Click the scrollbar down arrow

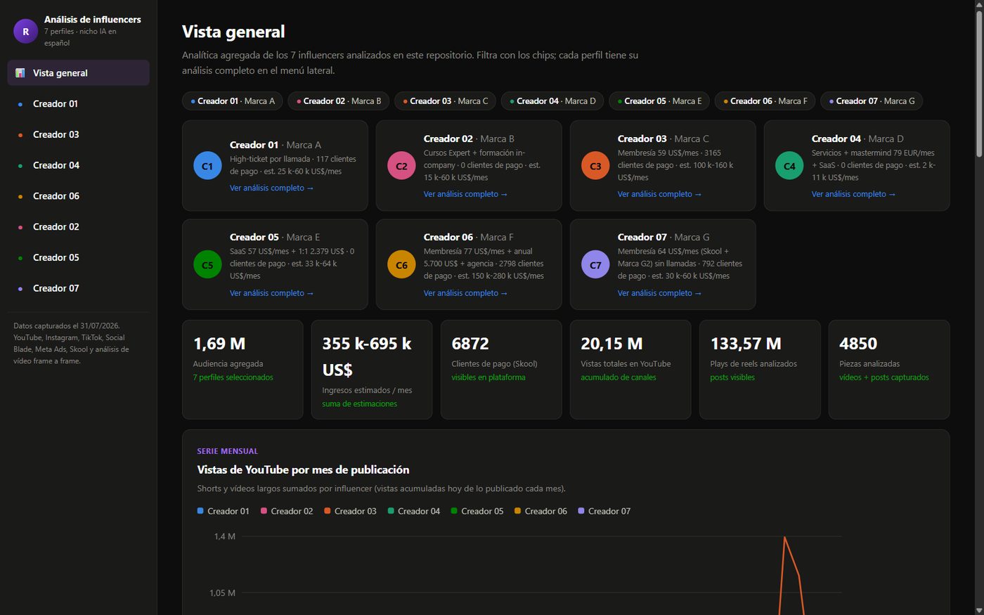(x=979, y=610)
